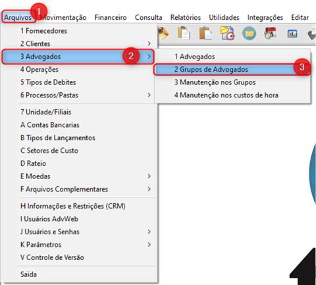Viewport: 316px width, 285px height.
Task: Expand the 2 Clientes submenu arrow
Action: [x=149, y=43]
